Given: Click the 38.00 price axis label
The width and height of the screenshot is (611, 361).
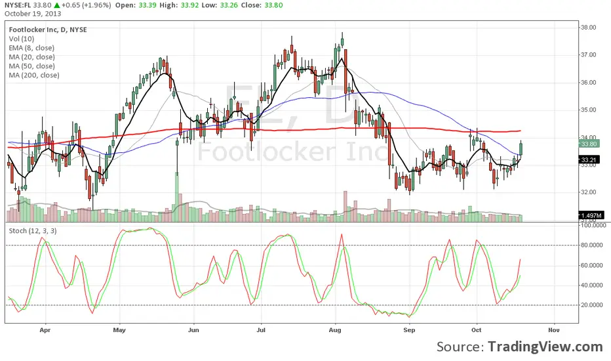Looking at the screenshot, I should click(589, 28).
